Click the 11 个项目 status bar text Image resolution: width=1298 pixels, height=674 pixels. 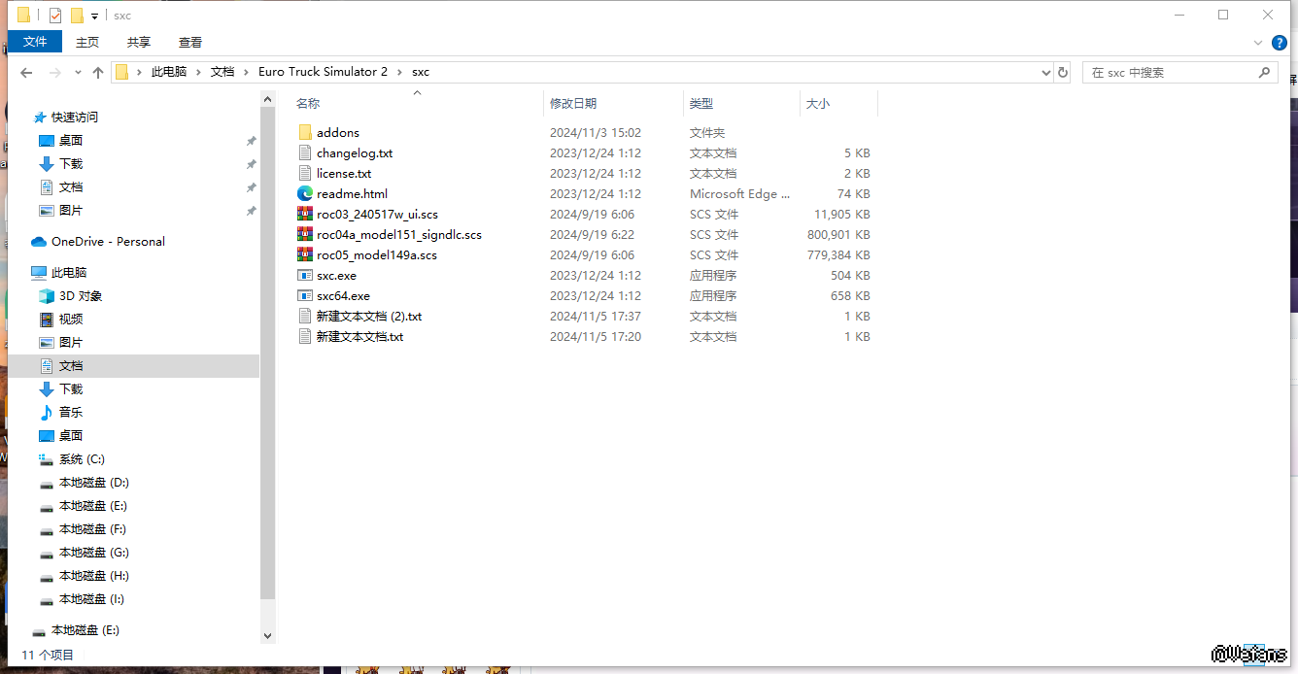click(48, 656)
